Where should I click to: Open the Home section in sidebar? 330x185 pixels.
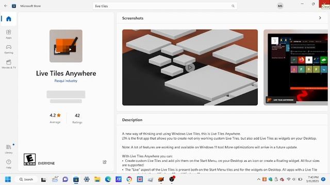click(x=9, y=19)
